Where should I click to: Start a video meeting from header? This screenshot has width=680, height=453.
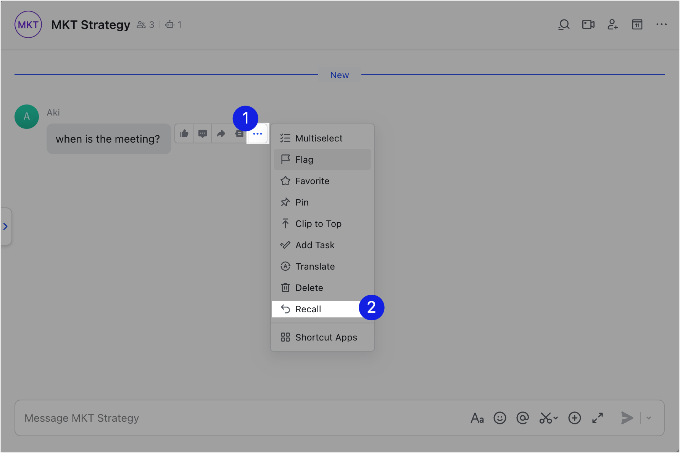[x=588, y=25]
